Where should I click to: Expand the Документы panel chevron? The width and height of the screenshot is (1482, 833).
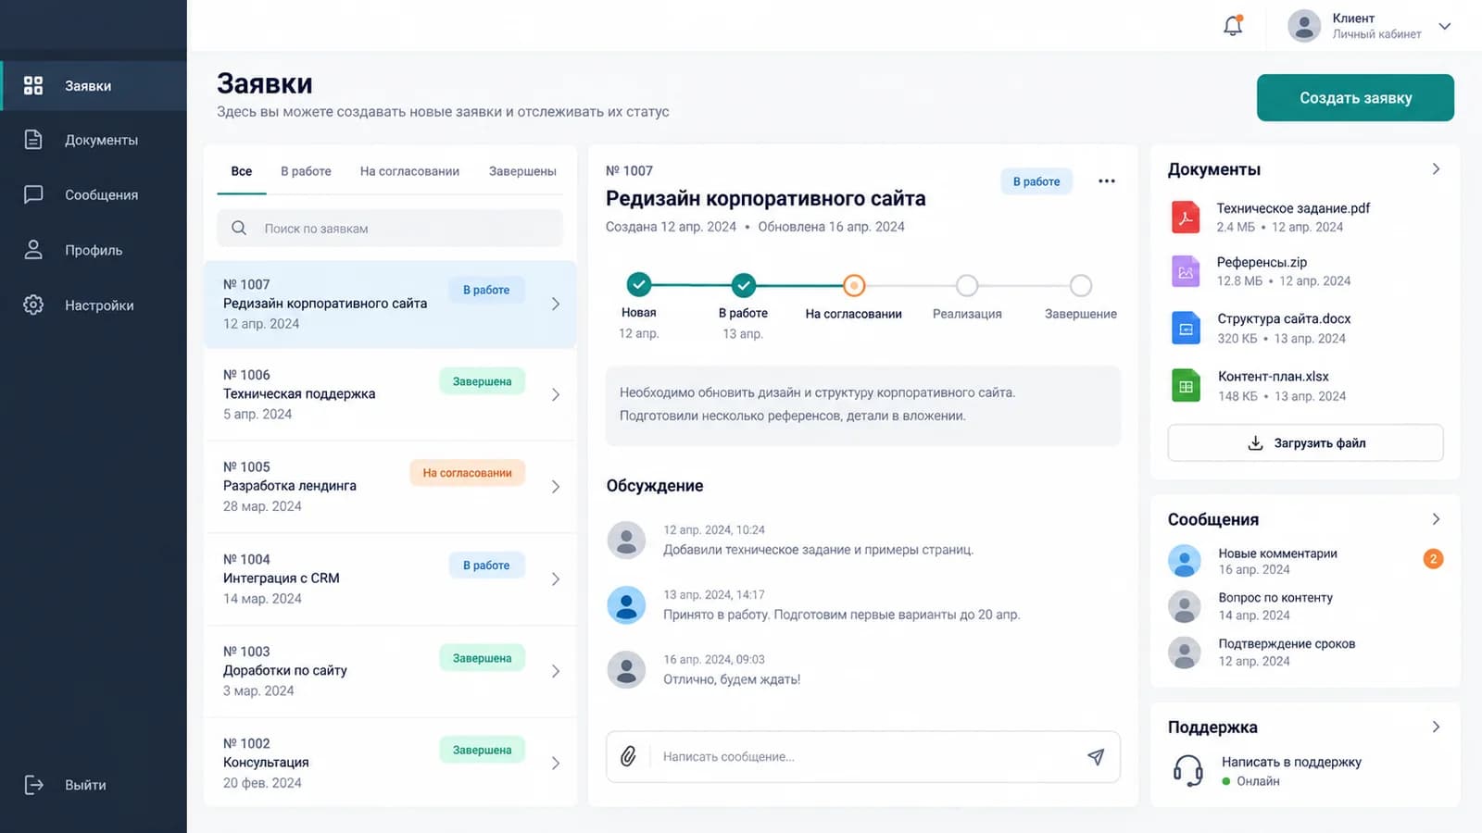(1436, 169)
